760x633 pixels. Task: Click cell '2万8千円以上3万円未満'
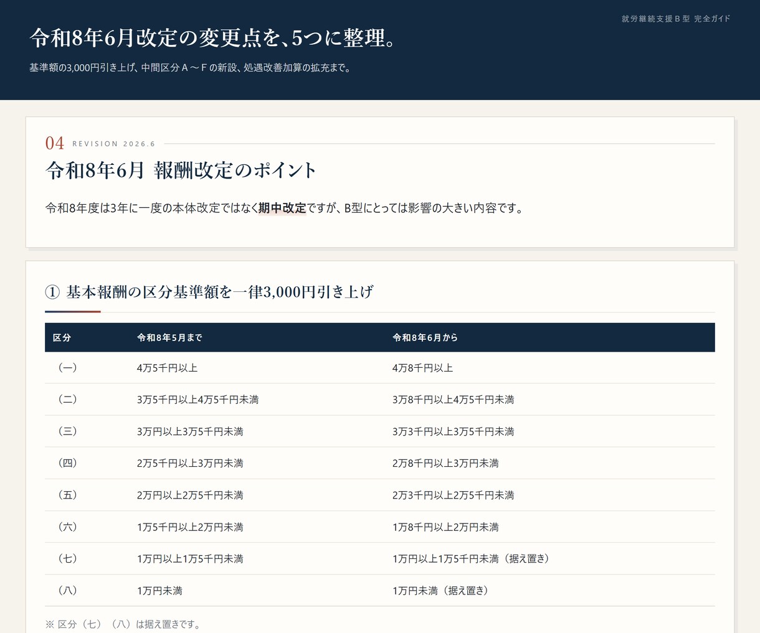[x=445, y=463]
